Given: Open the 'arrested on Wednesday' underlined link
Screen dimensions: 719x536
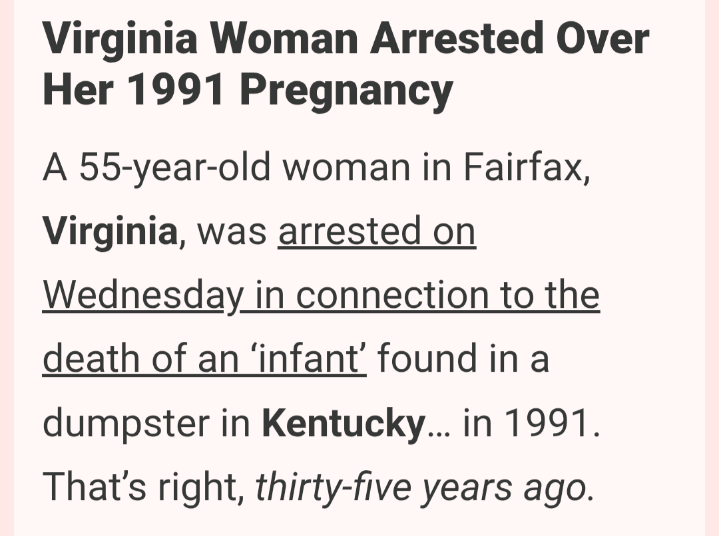Looking at the screenshot, I should click(x=377, y=232).
